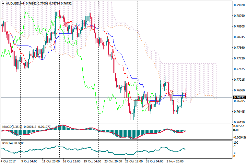Click the 0.78245 price scale label
This screenshot has height=165, width=246.
[239, 37]
